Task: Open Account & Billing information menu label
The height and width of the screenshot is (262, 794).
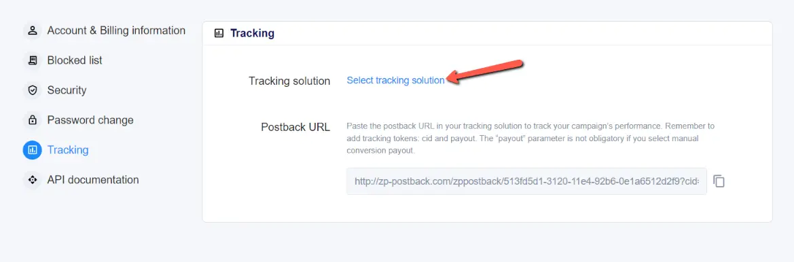Action: point(116,31)
